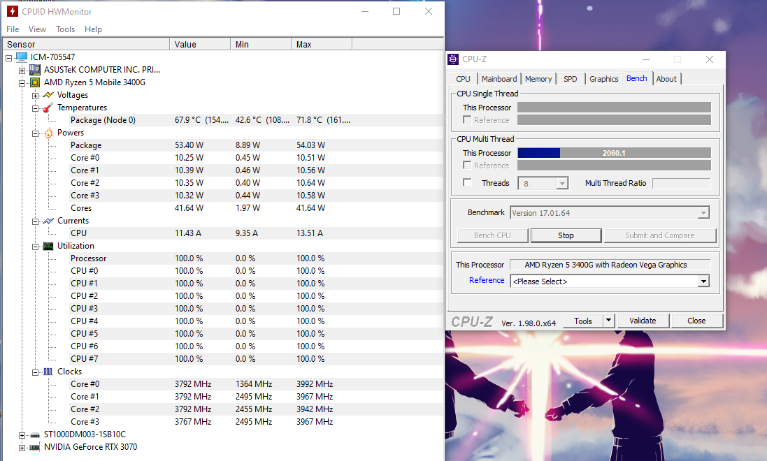Collapse the Currents node
Viewport: 767px width, 461px height.
click(35, 221)
